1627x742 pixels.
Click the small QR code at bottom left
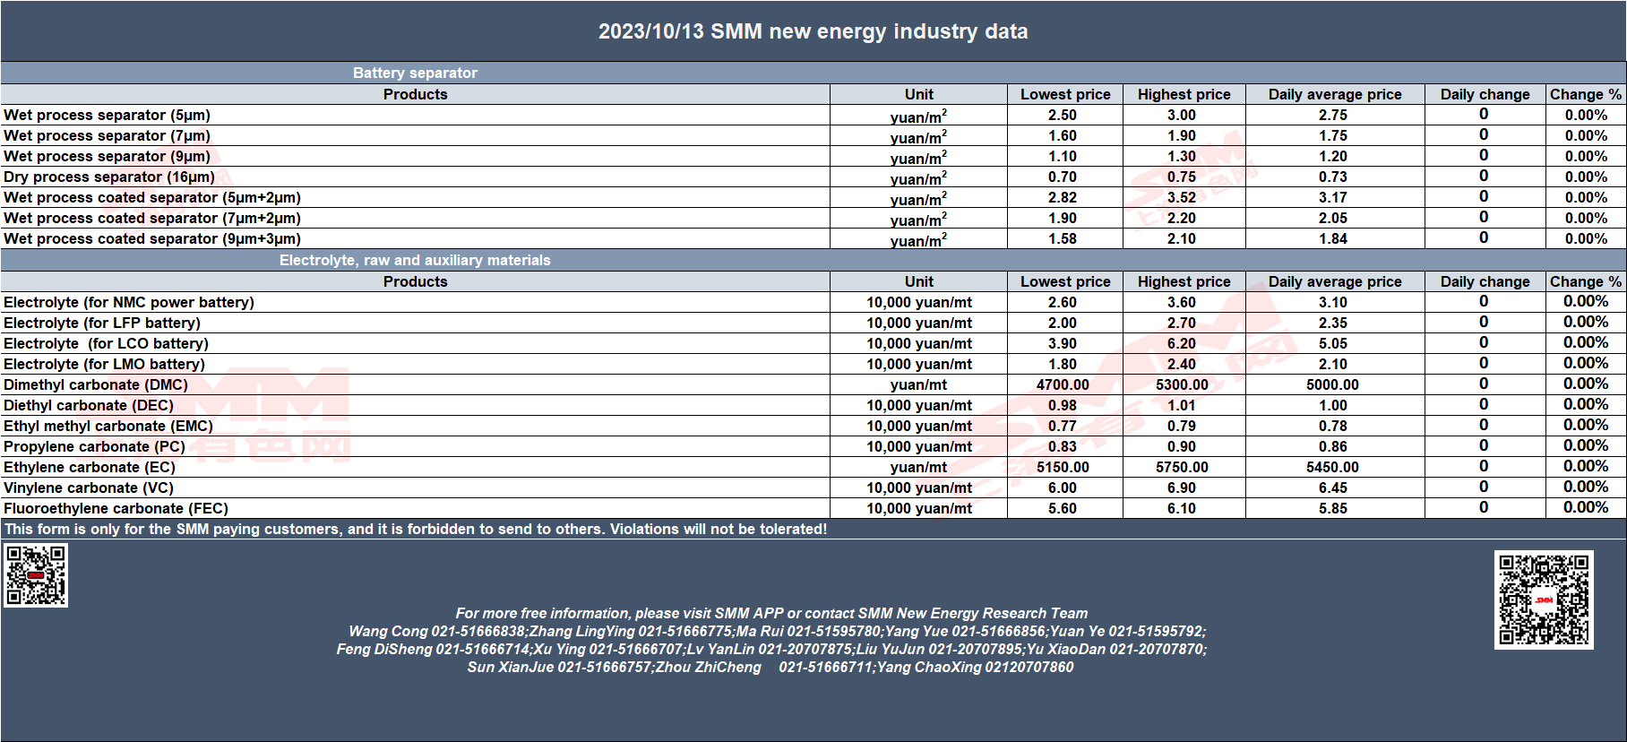tap(36, 575)
